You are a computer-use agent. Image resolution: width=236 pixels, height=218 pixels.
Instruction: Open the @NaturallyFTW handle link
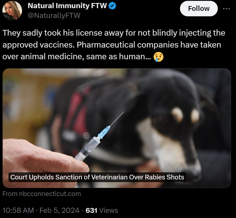click(x=54, y=15)
